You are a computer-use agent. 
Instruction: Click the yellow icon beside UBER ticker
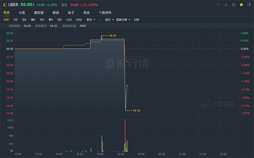pos(5,5)
